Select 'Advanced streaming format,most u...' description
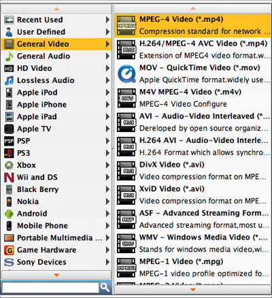 pyautogui.click(x=204, y=225)
